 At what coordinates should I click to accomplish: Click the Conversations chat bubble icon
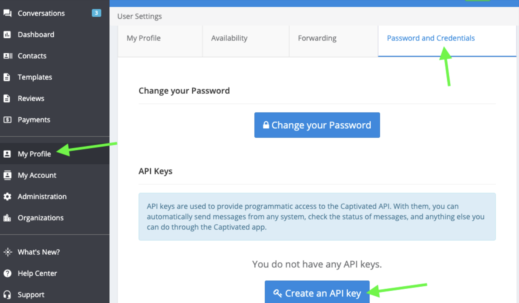point(7,13)
